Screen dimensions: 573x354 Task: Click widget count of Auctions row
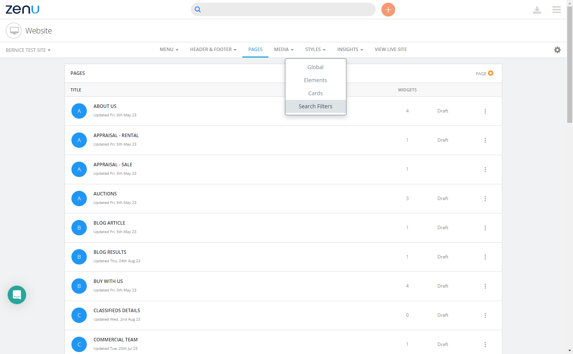click(407, 199)
